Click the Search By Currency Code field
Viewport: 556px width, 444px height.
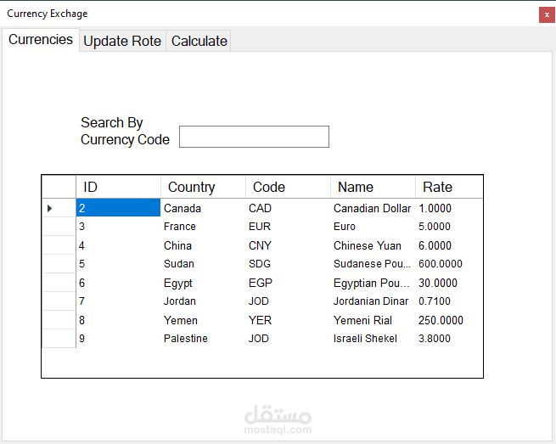click(254, 137)
